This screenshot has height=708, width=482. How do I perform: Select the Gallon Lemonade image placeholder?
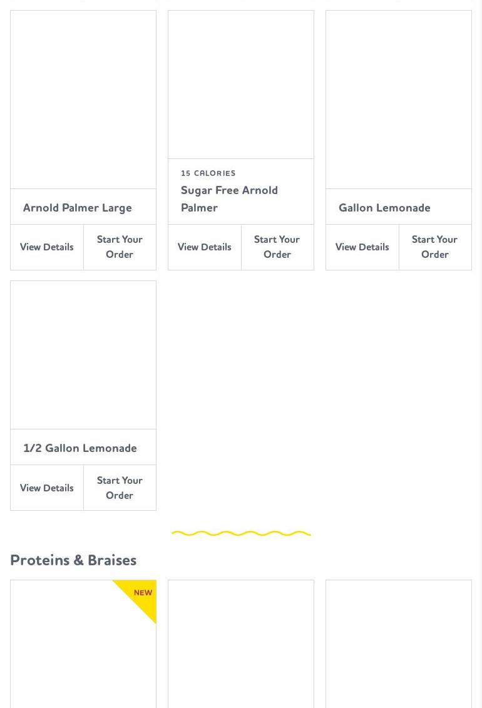pos(399,100)
